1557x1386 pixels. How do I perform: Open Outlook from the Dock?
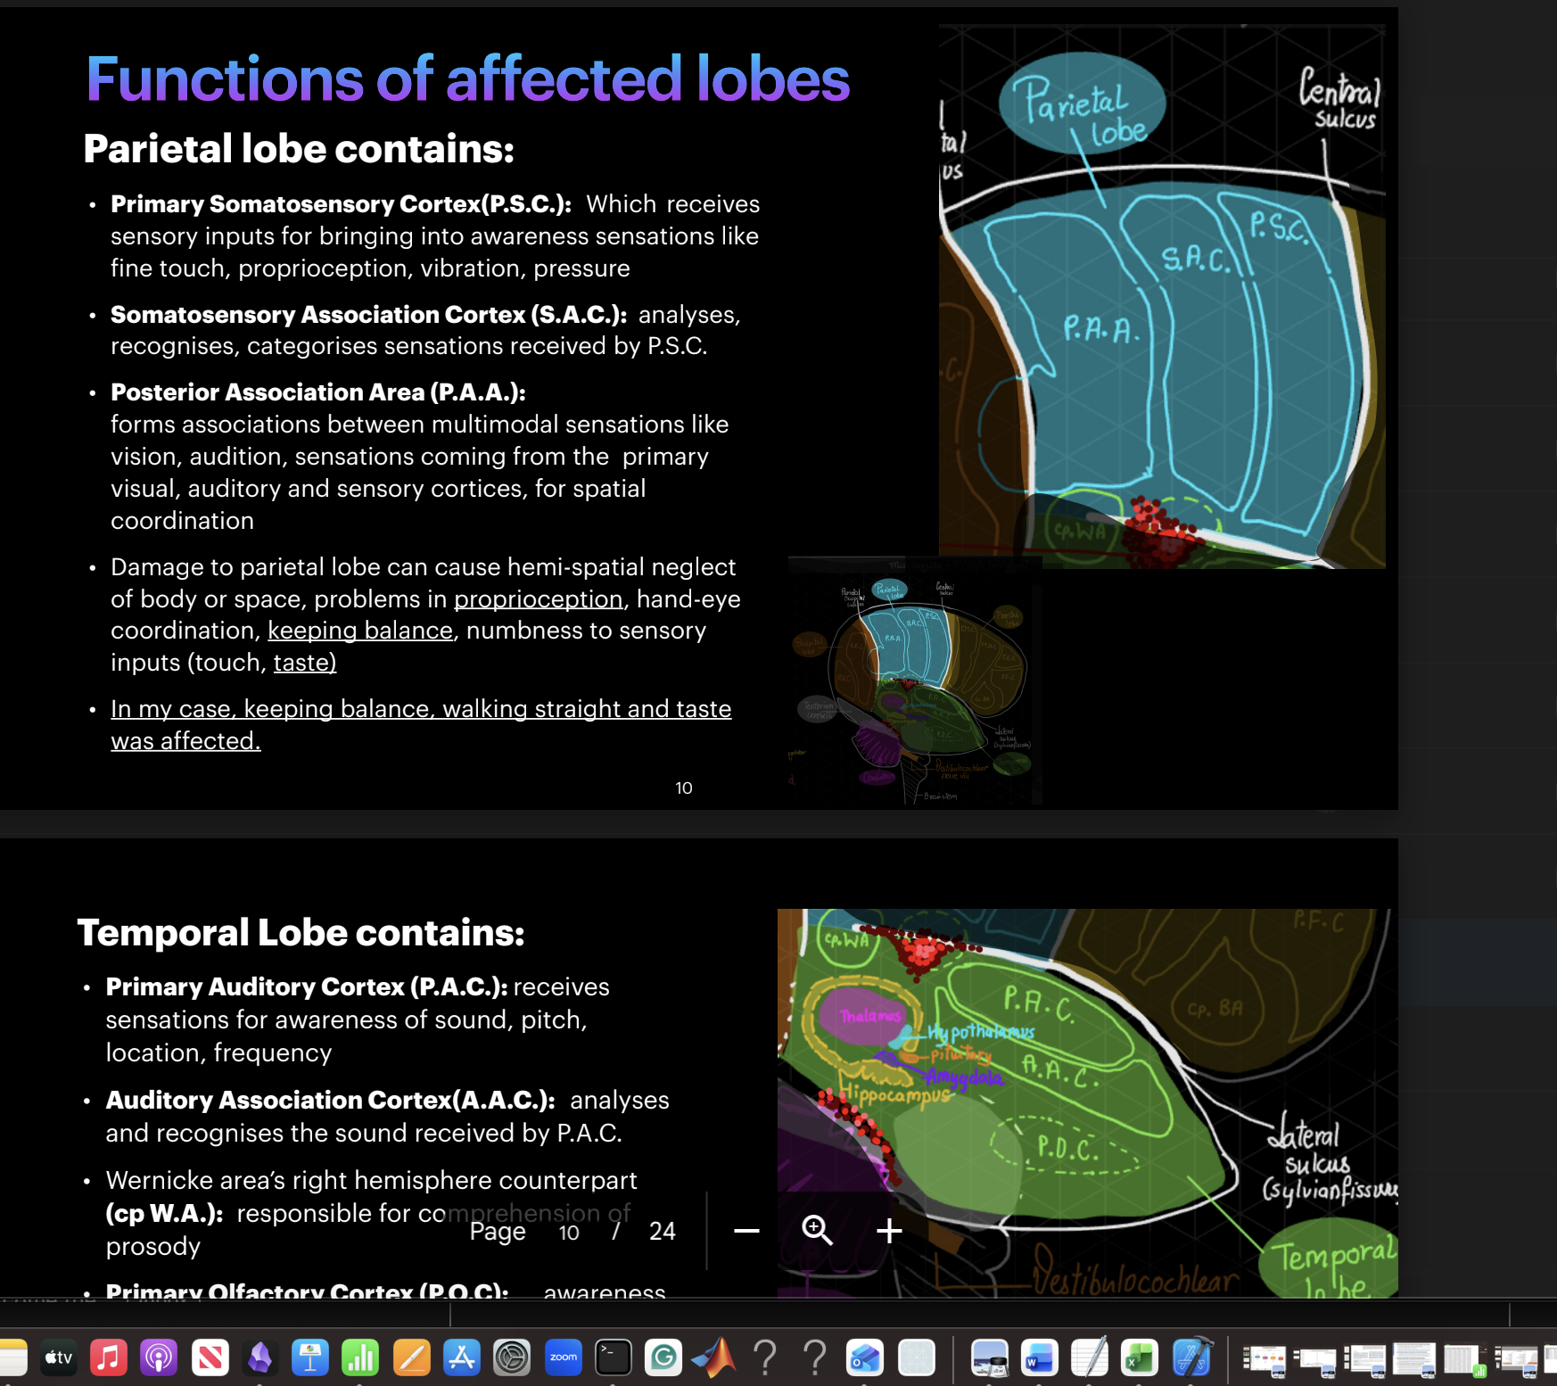866,1358
